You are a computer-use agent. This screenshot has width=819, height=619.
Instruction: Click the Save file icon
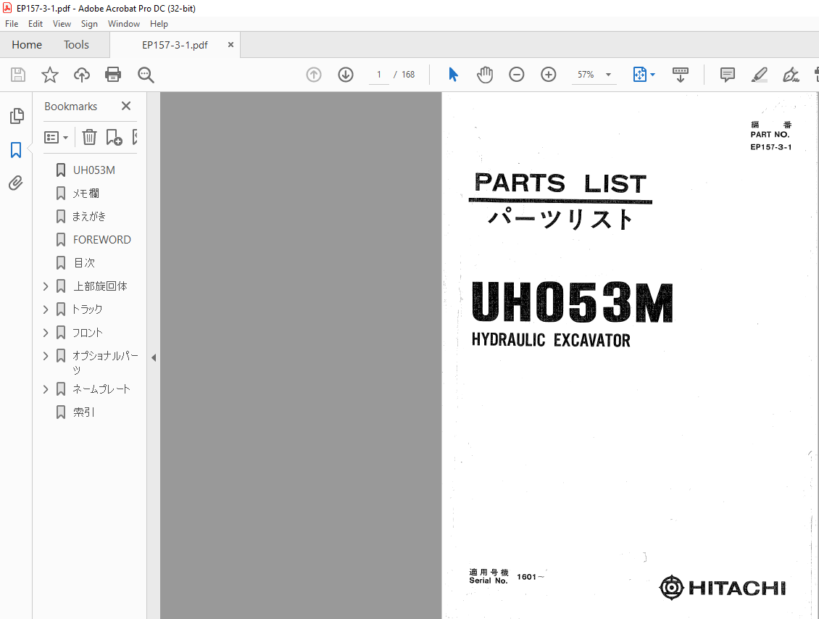[18, 75]
